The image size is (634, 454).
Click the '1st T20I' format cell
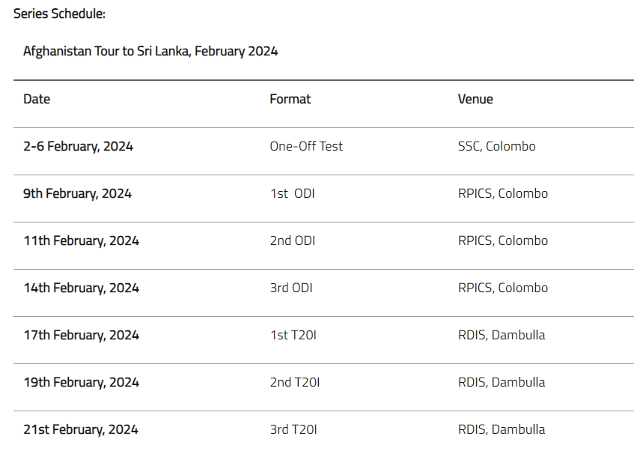(293, 335)
